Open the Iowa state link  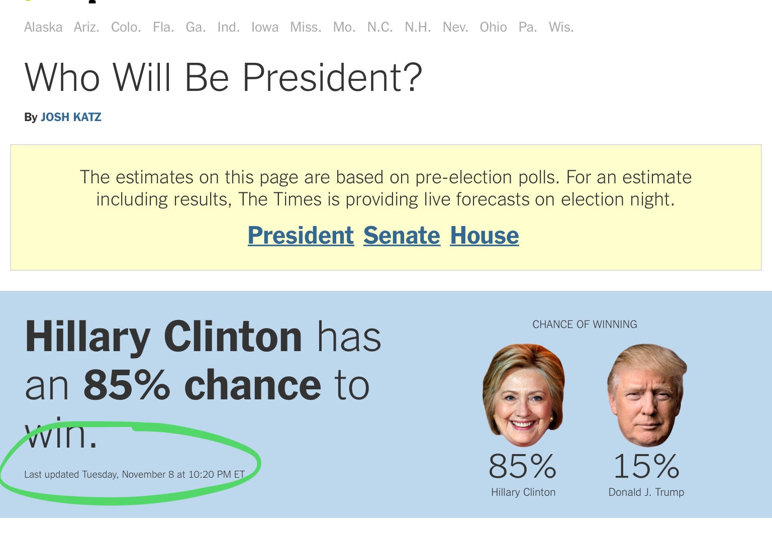265,27
